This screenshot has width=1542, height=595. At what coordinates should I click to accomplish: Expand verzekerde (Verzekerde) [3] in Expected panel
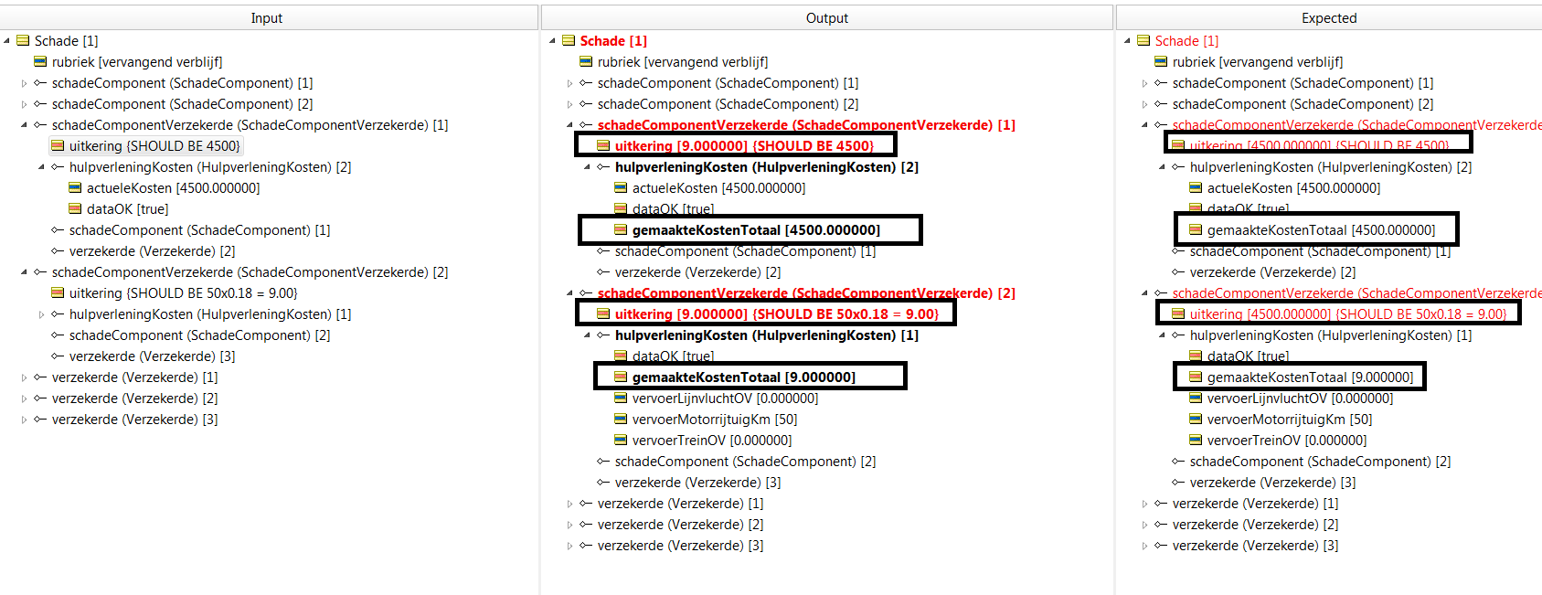pos(1144,546)
